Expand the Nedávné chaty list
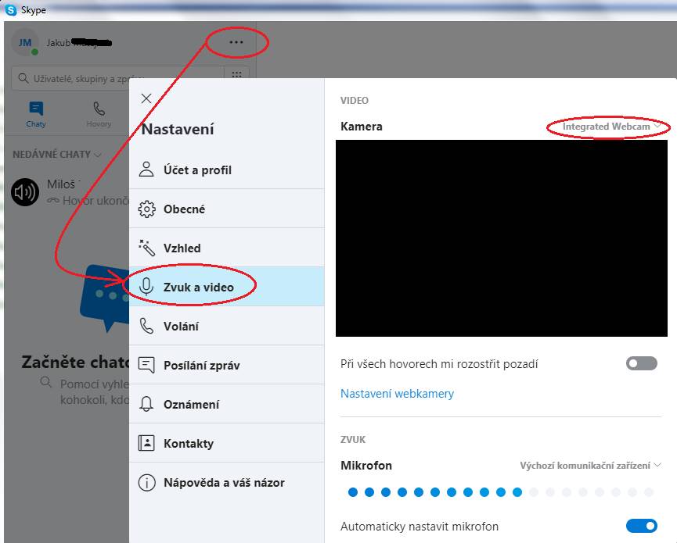 click(57, 154)
